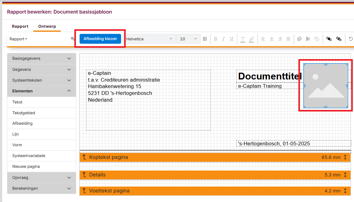Viewport: 354px width, 202px height.
Task: Select the Documenttitel text field
Action: pyautogui.click(x=270, y=76)
